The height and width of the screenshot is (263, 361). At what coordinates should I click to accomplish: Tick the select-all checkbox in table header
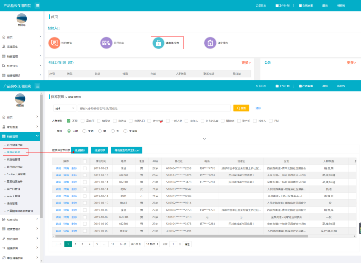[85, 161]
